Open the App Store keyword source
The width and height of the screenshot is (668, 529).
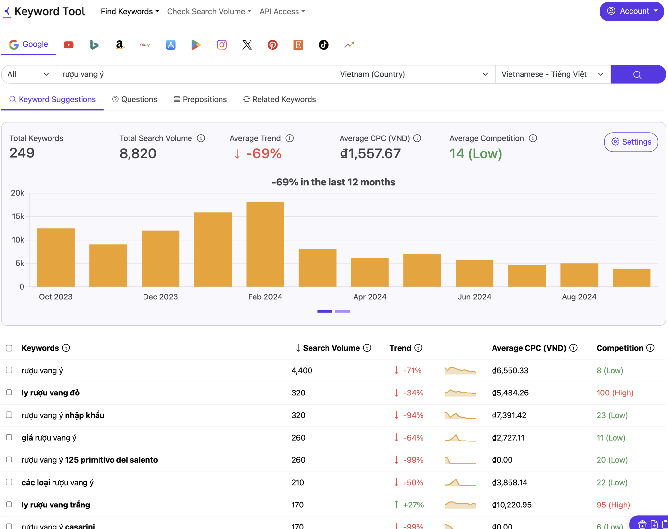coord(171,45)
